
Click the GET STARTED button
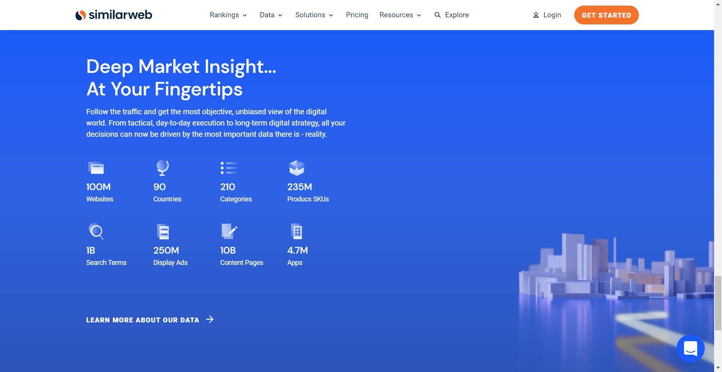(606, 15)
